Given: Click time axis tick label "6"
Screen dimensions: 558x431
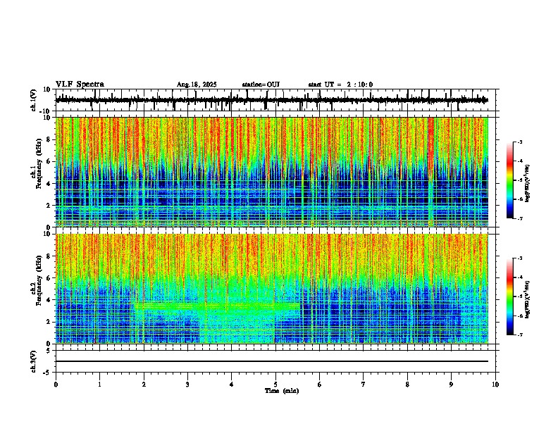Looking at the screenshot, I should coord(319,385).
